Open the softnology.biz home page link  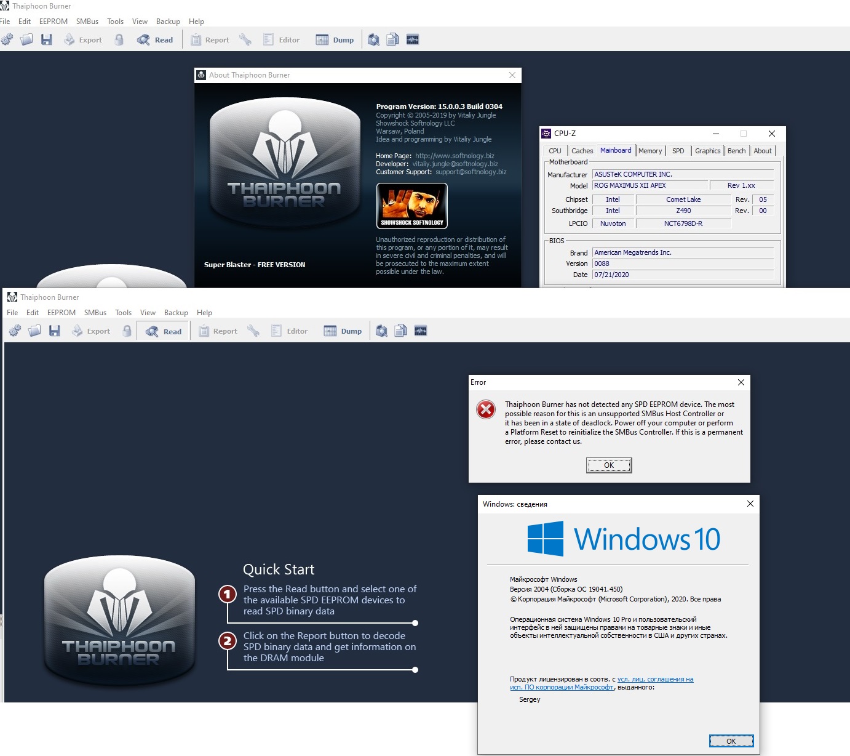[455, 156]
